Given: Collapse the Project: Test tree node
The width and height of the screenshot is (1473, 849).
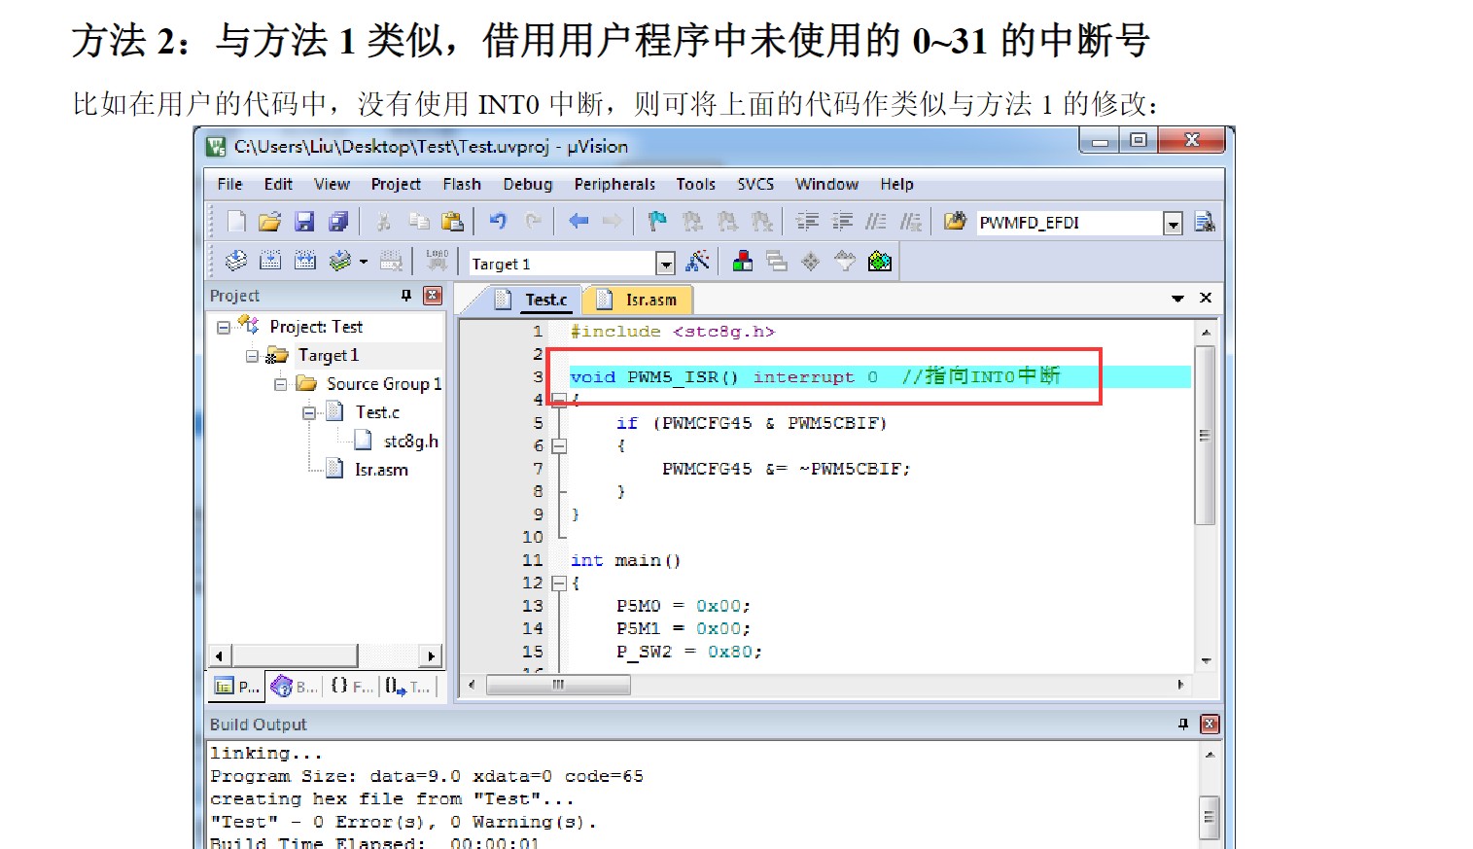Looking at the screenshot, I should pos(224,328).
